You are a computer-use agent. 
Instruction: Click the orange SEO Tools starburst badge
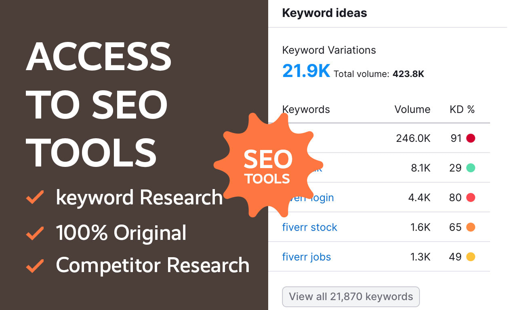point(267,166)
